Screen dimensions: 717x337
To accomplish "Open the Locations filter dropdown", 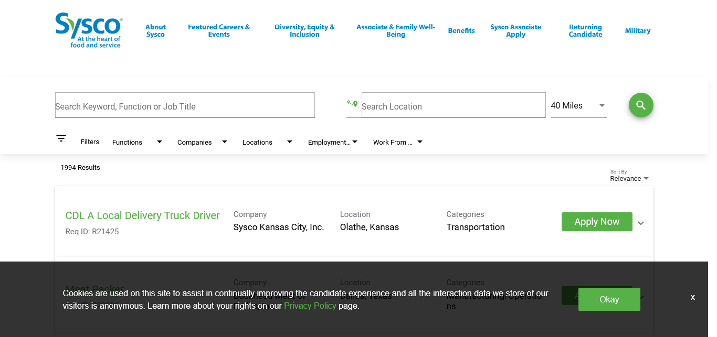I will pos(267,142).
